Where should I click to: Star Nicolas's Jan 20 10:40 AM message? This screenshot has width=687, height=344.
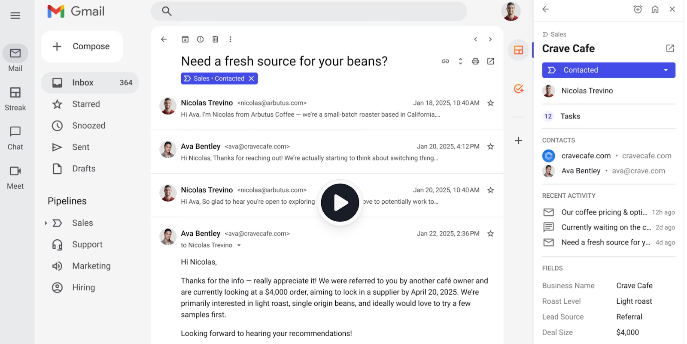(490, 190)
